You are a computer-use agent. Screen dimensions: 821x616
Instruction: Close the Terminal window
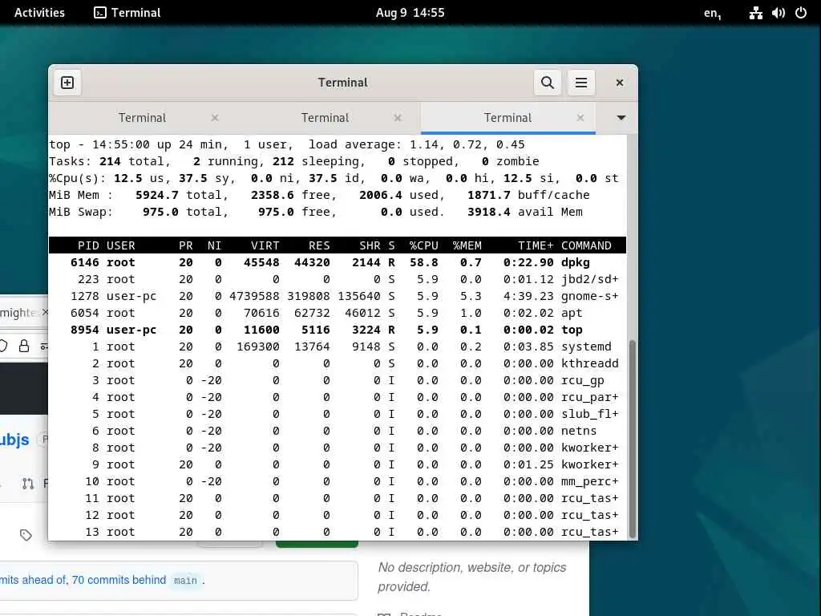[620, 83]
